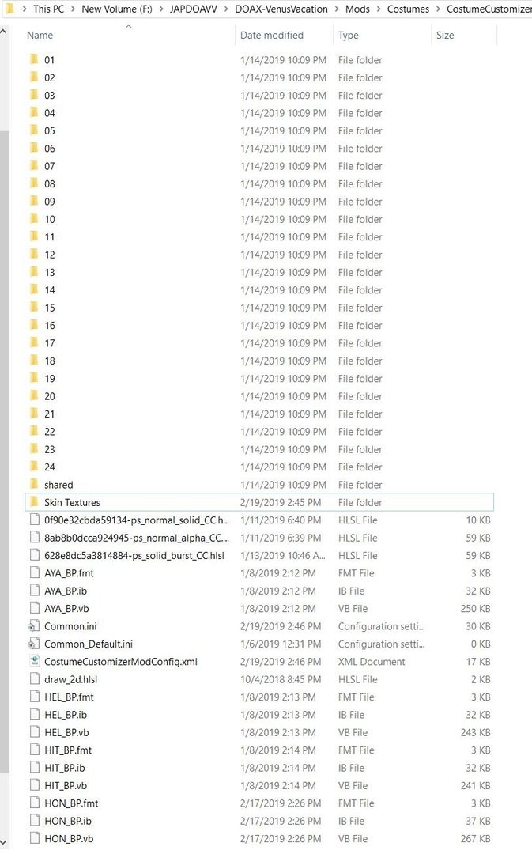The width and height of the screenshot is (532, 854).
Task: Go to JAPDOAVV breadcrumb
Action: pyautogui.click(x=194, y=9)
